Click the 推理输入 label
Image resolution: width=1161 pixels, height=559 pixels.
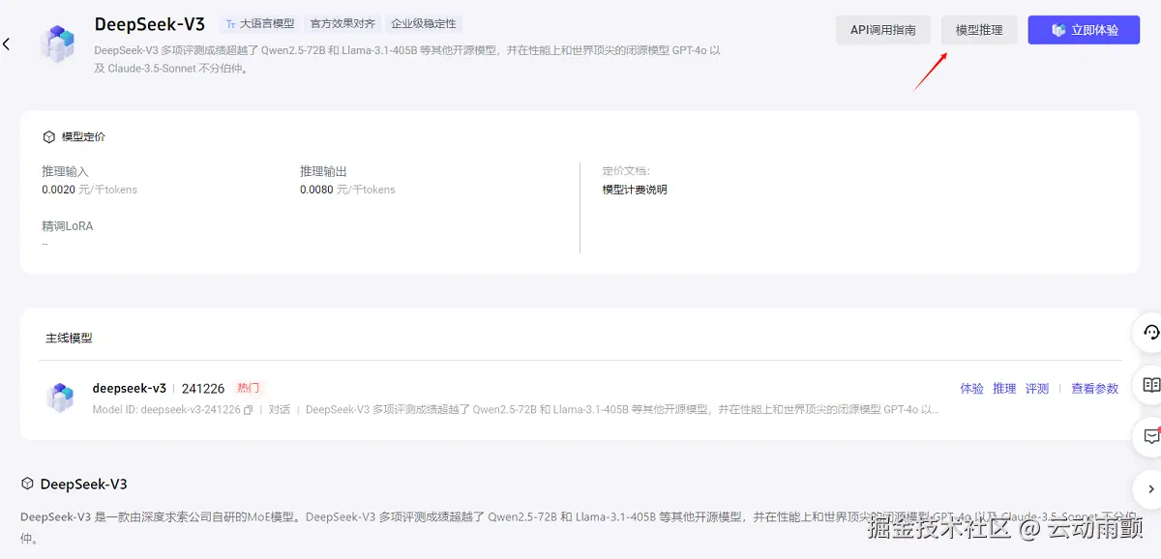coord(65,171)
